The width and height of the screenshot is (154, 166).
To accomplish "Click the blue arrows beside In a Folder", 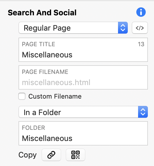I will [x=143, y=112].
